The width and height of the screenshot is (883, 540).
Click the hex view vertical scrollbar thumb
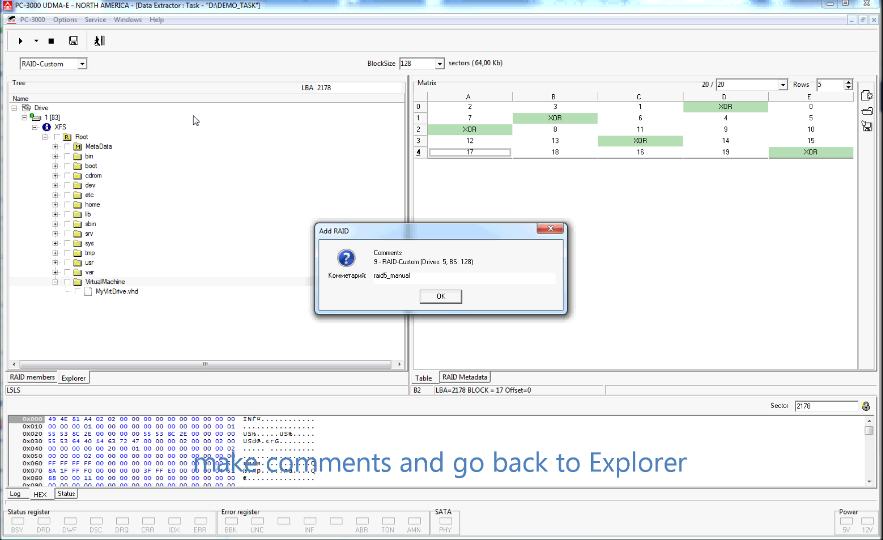869,430
